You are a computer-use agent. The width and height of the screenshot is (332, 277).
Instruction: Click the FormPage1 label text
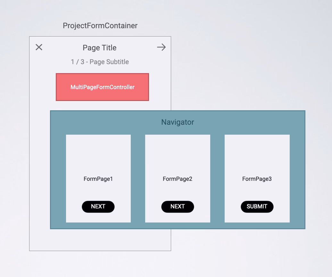tap(98, 179)
